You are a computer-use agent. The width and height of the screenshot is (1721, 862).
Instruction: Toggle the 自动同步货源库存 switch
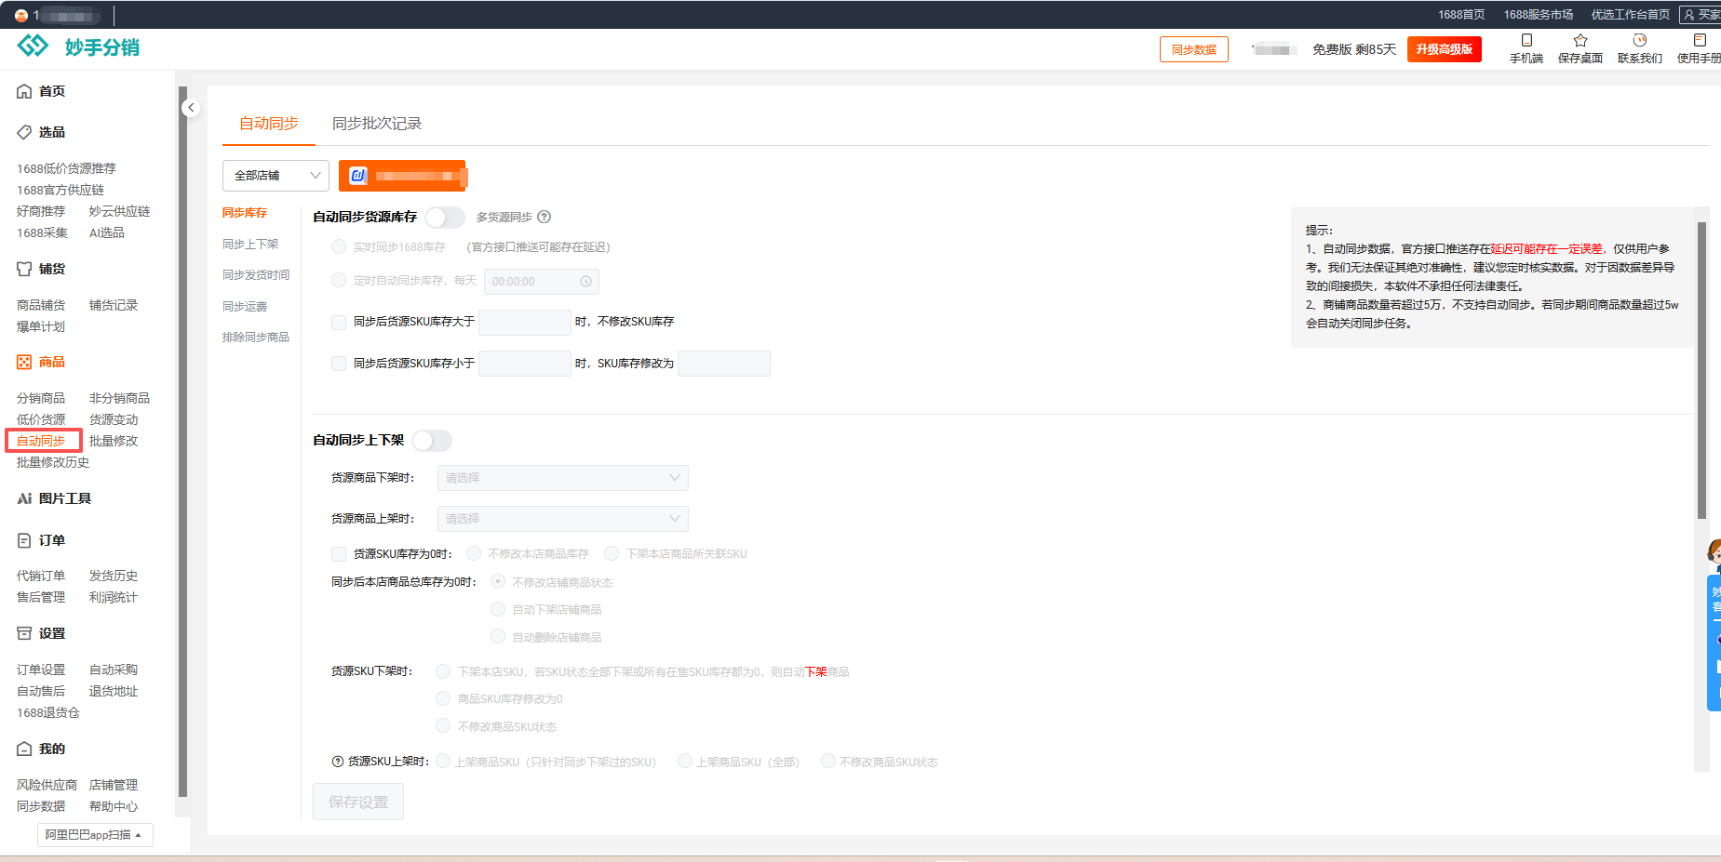tap(445, 217)
